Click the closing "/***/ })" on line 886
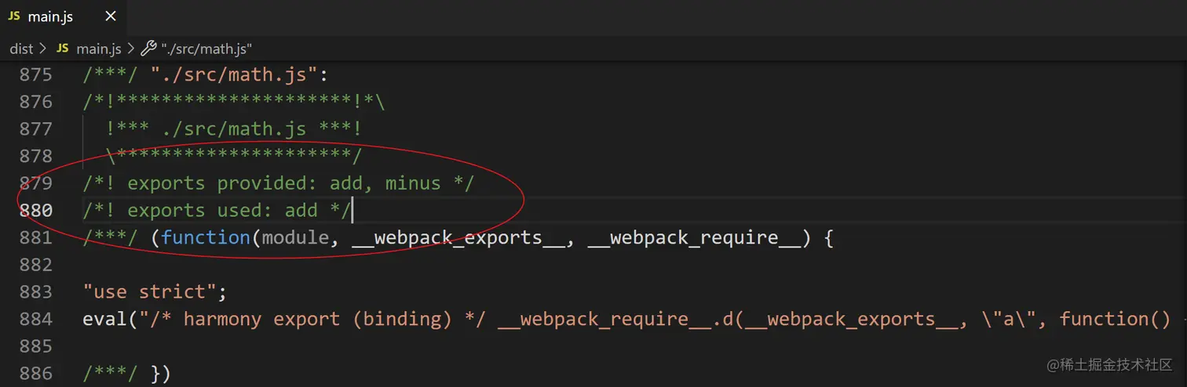This screenshot has width=1187, height=387. pos(126,373)
